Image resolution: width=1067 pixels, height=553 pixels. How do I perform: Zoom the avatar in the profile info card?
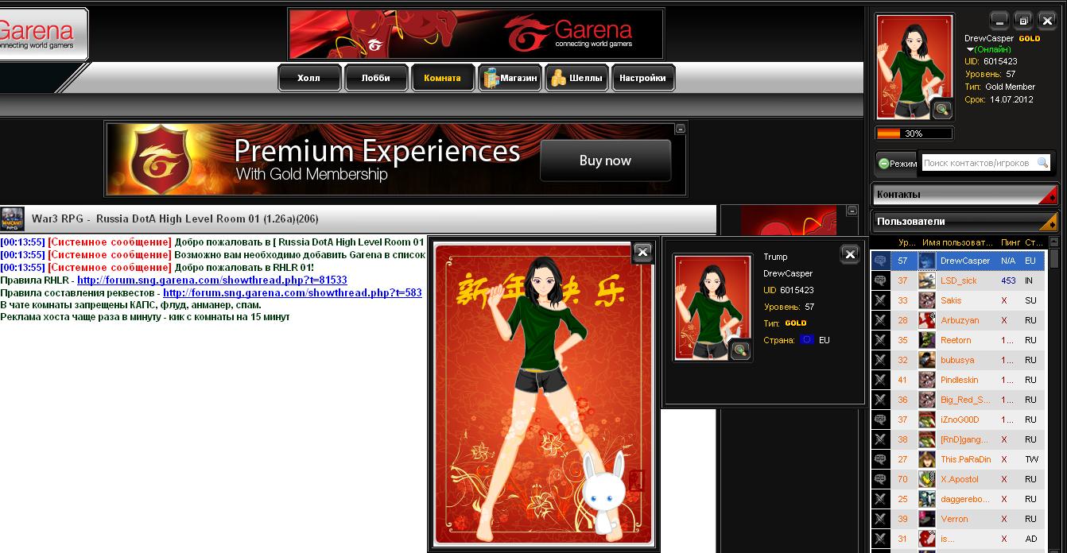pos(740,350)
